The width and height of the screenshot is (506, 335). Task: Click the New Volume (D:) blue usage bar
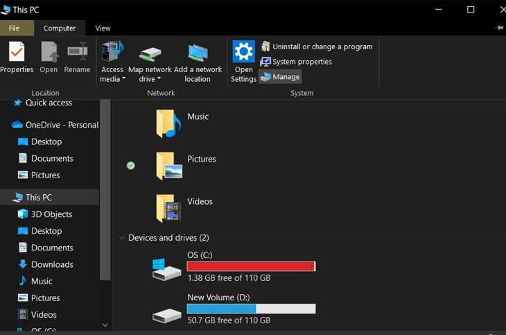tap(251, 309)
